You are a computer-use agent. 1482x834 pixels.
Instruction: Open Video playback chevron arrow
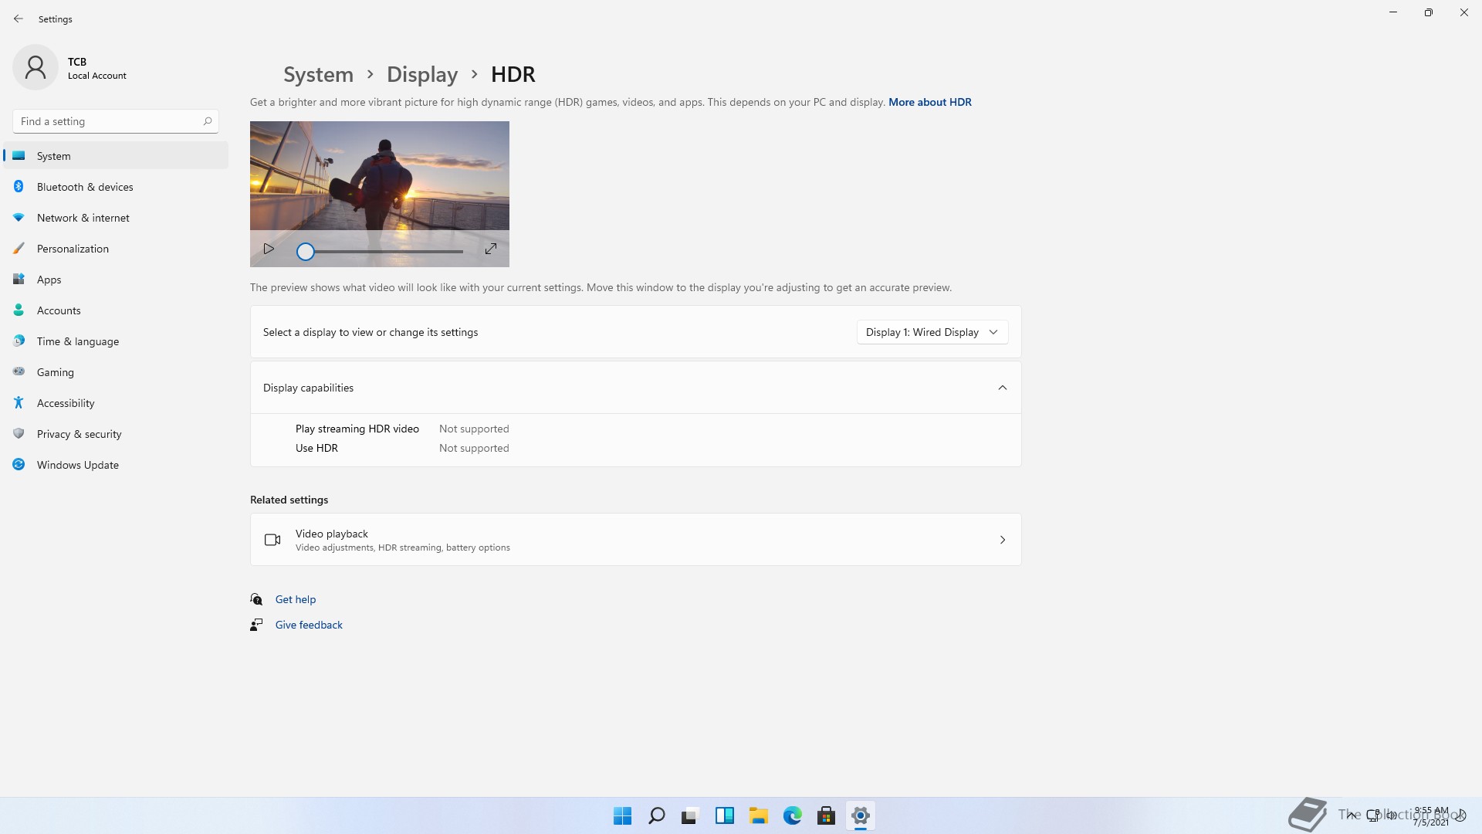pyautogui.click(x=1003, y=540)
